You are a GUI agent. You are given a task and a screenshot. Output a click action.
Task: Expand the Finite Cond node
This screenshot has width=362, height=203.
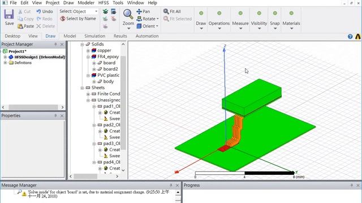[88, 94]
